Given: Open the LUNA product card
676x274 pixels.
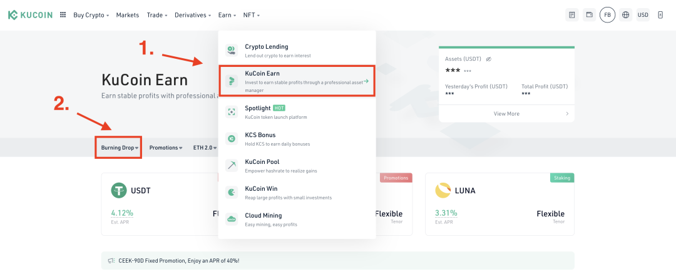Looking at the screenshot, I should (x=499, y=204).
